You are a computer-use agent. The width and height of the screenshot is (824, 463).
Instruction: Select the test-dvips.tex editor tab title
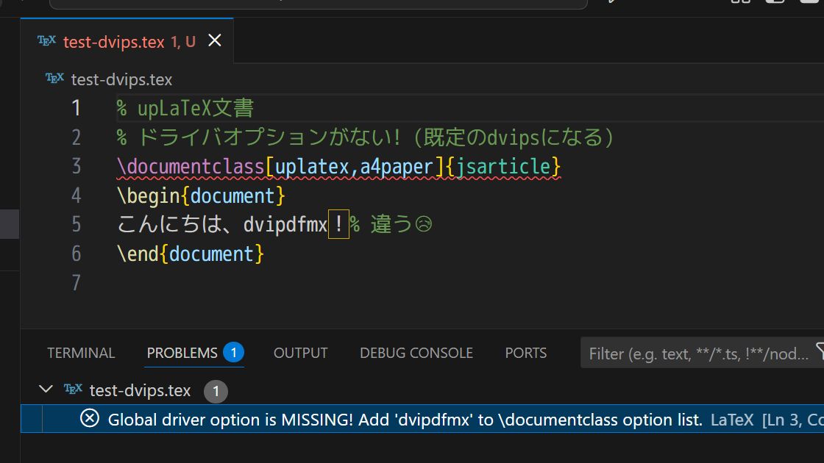tap(114, 41)
